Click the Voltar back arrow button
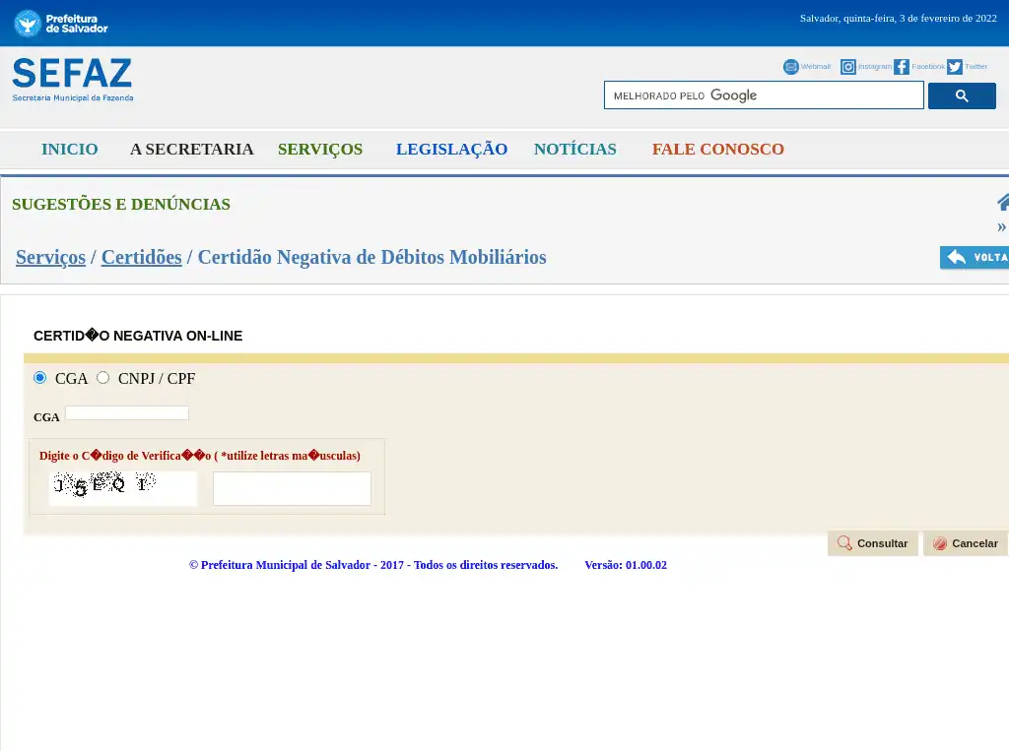 pyautogui.click(x=974, y=258)
